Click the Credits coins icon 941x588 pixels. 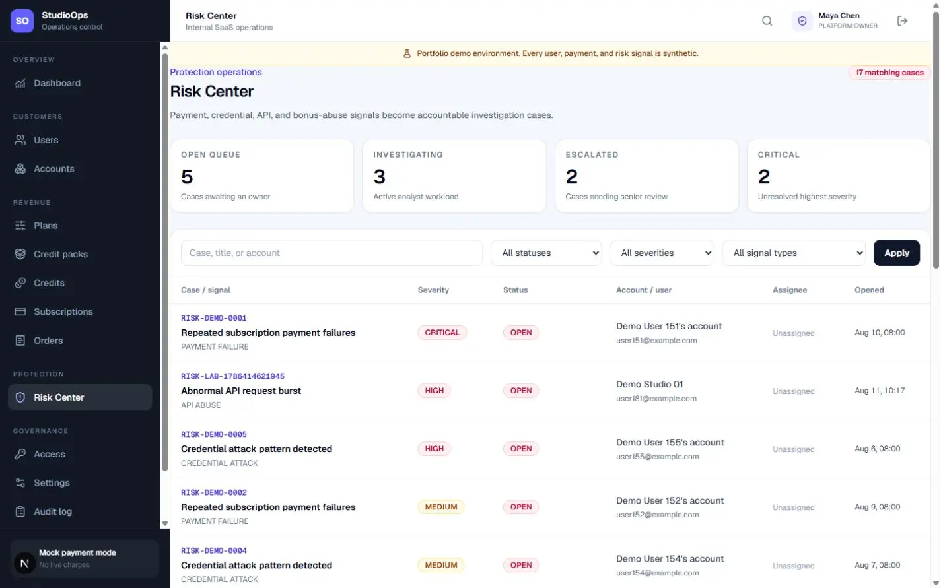click(x=20, y=283)
